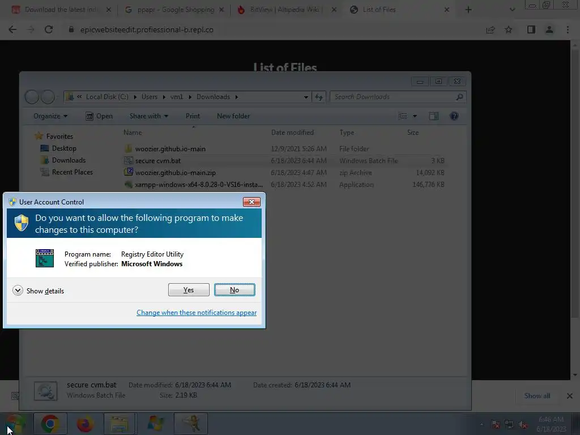Sort by the Type column header
The image size is (580, 435).
pyautogui.click(x=347, y=132)
